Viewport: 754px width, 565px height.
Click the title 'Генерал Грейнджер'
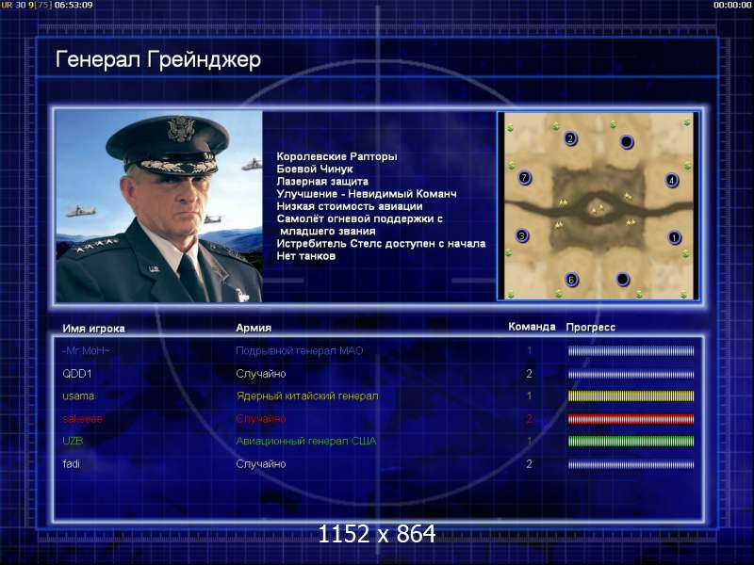click(x=158, y=60)
